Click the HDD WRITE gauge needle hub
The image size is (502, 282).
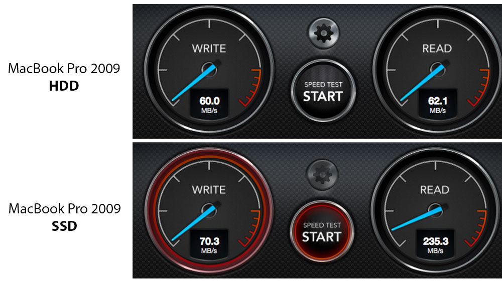coord(209,69)
